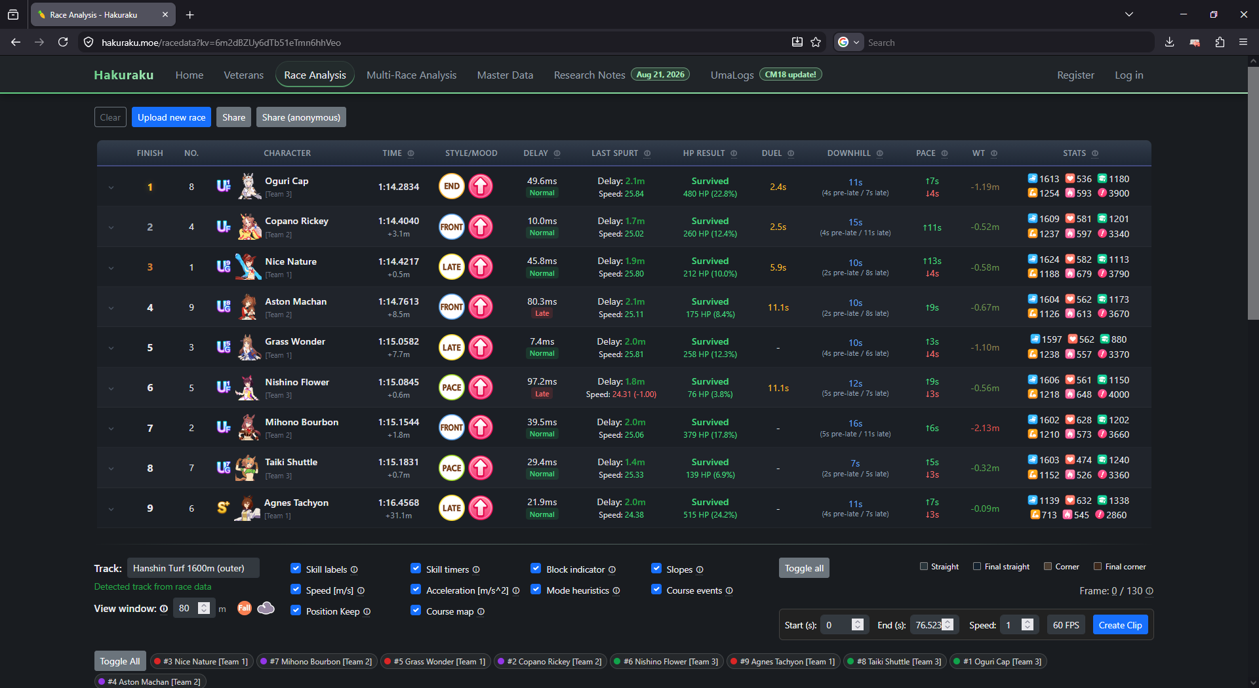Click Oguri Cap's END style badge
This screenshot has height=688, width=1259.
click(452, 186)
